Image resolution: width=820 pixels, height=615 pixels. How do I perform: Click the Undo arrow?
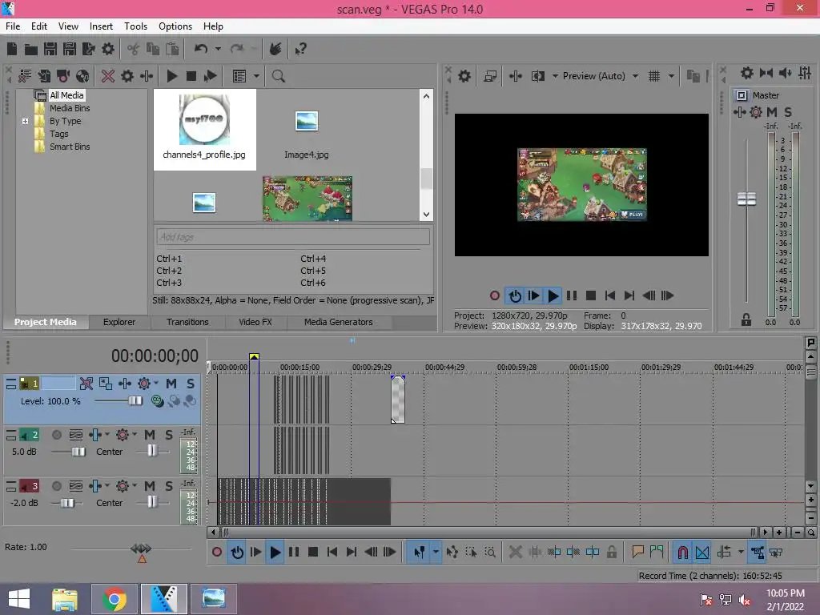pos(201,49)
